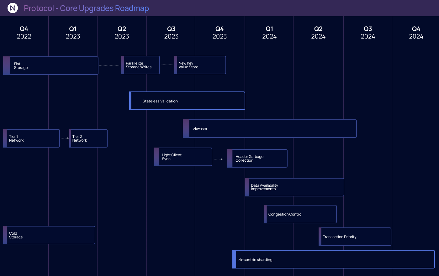Select the Flat Storage roadmap card

click(x=50, y=65)
